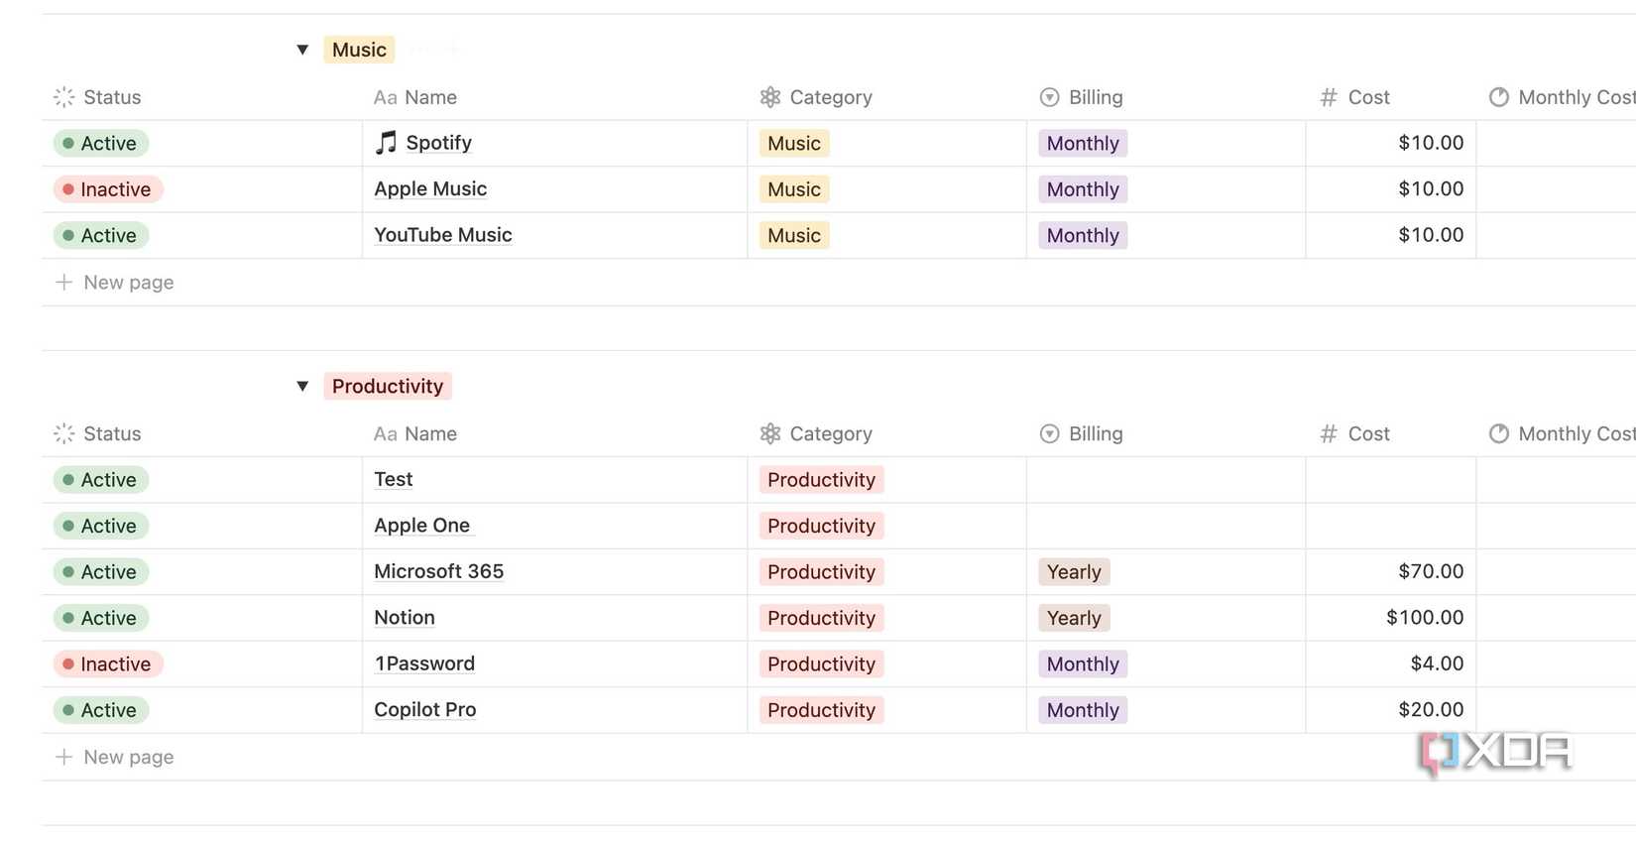Click the Name column Aa icon in Productivity table
Viewport: 1636px width, 842px height.
pos(386,433)
